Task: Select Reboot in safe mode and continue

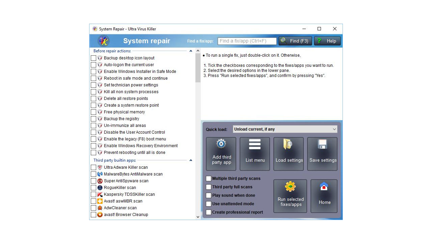Action: (x=136, y=78)
